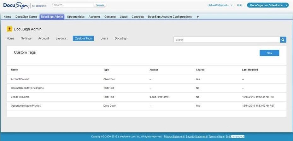
Task: Click Shared Yes in Account.Deleted row
Action: click(198, 79)
